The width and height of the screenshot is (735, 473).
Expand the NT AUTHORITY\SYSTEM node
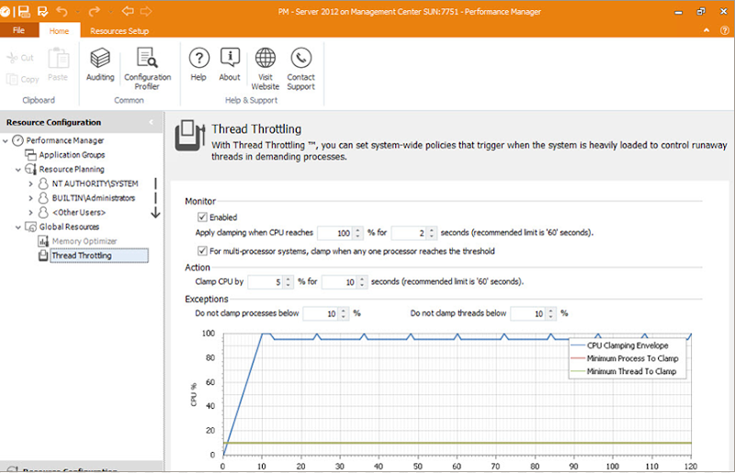point(31,184)
